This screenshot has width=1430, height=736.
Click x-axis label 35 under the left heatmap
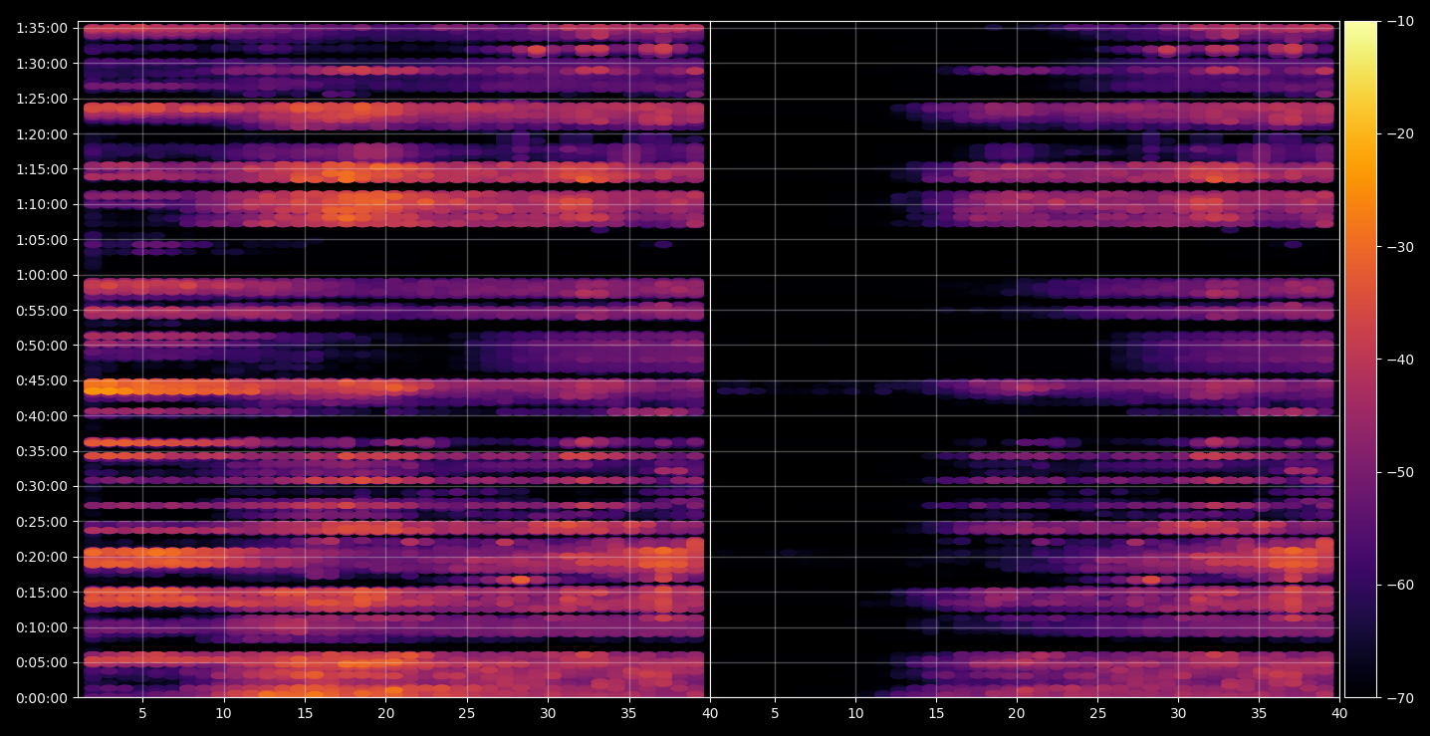coord(628,714)
